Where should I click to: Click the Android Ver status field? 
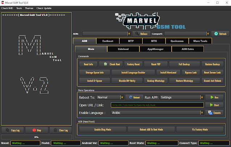point(113,143)
